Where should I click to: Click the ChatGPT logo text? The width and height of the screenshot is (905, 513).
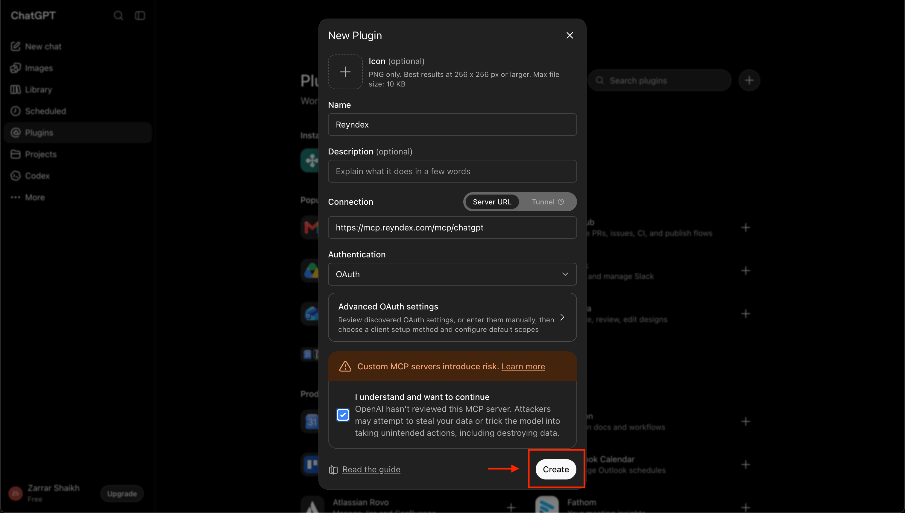[33, 16]
